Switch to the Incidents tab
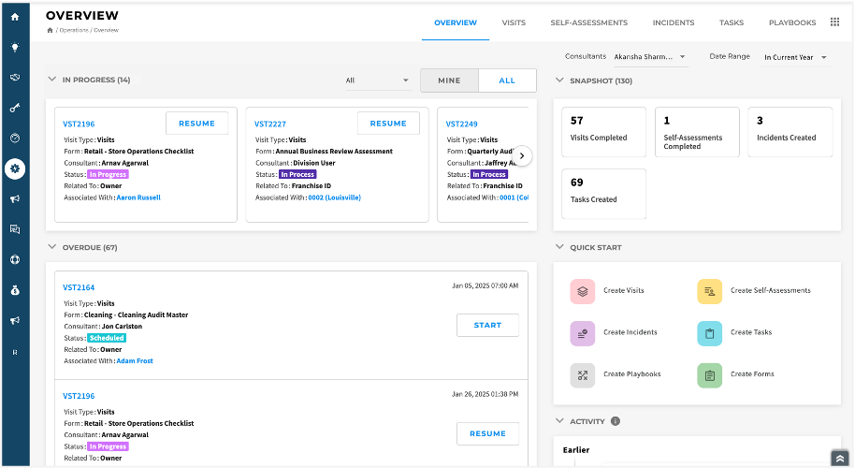855x468 pixels. pos(673,22)
